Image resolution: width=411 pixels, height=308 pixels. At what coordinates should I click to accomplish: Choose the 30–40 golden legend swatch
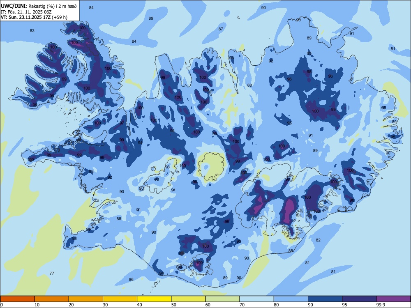coord(120,299)
